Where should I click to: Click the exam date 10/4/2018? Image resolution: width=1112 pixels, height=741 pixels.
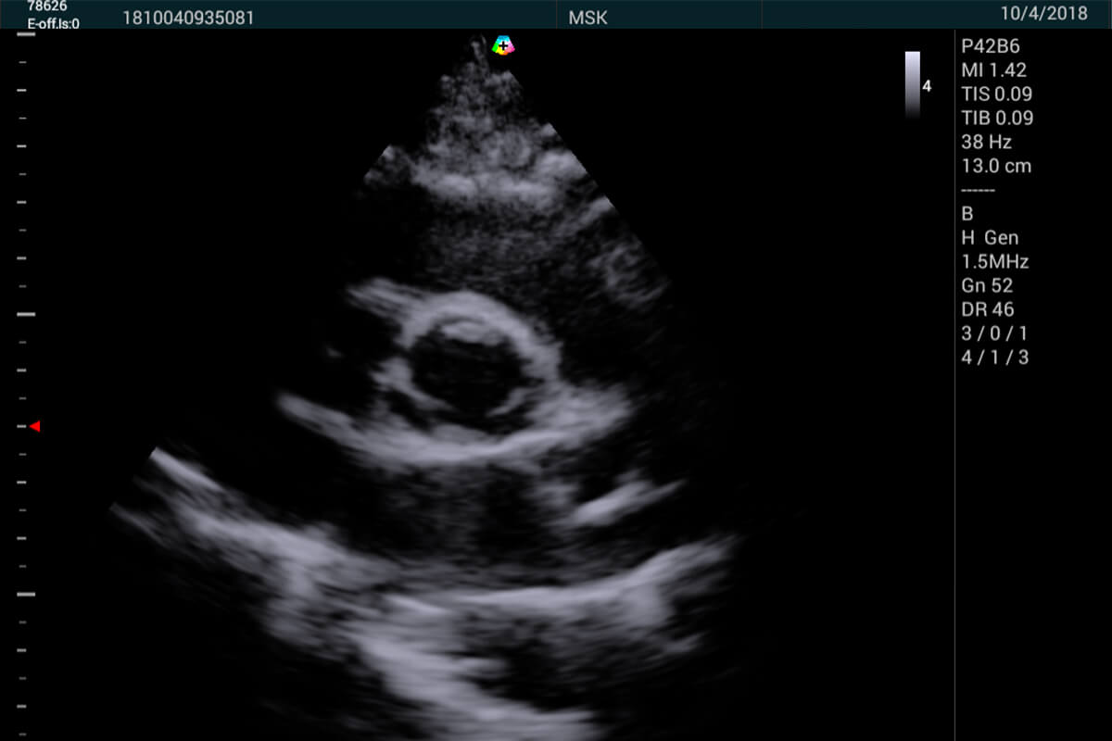click(x=1042, y=14)
